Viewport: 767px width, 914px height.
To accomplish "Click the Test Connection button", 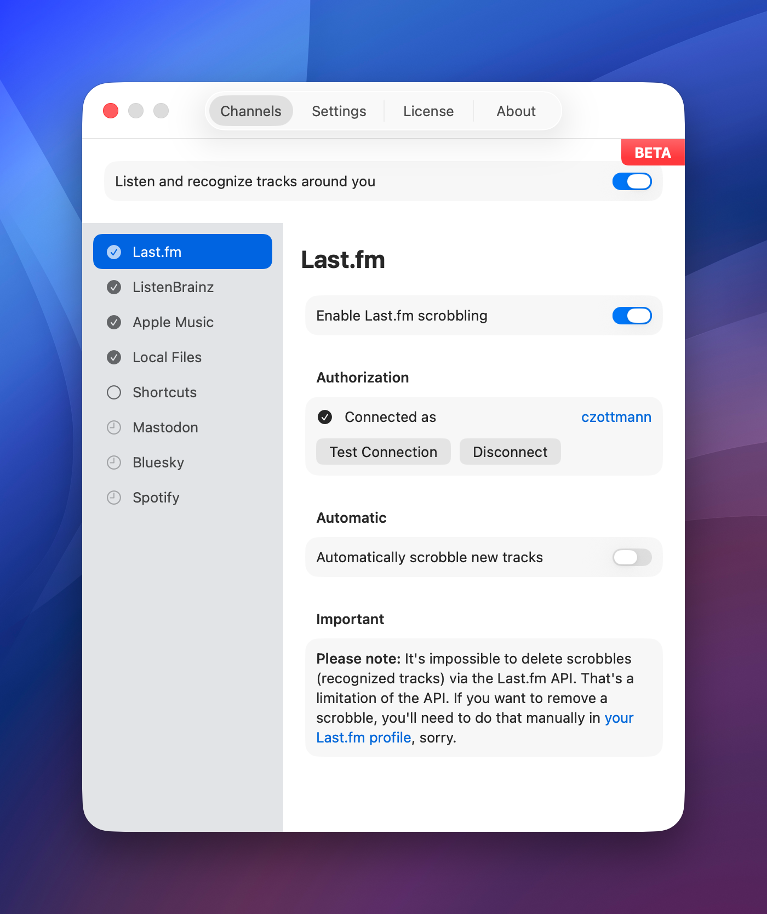I will (383, 452).
